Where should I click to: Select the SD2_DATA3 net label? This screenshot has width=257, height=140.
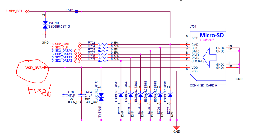click(64, 61)
